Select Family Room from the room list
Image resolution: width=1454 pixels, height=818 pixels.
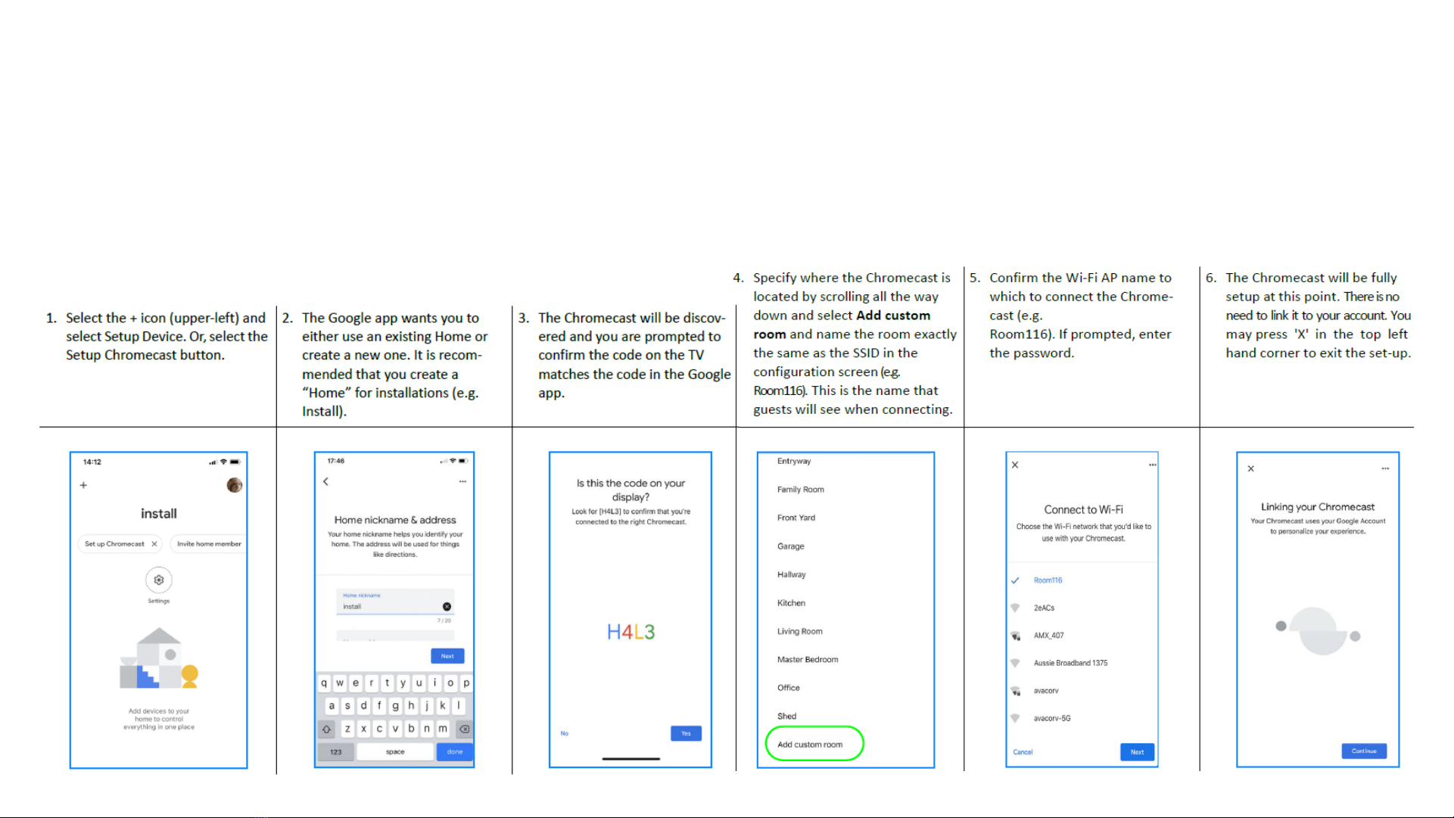[801, 490]
